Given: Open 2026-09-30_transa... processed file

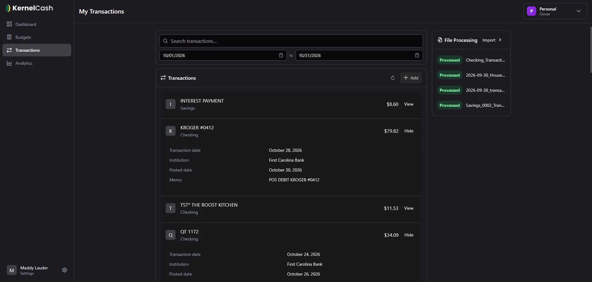Looking at the screenshot, I should pos(485,90).
